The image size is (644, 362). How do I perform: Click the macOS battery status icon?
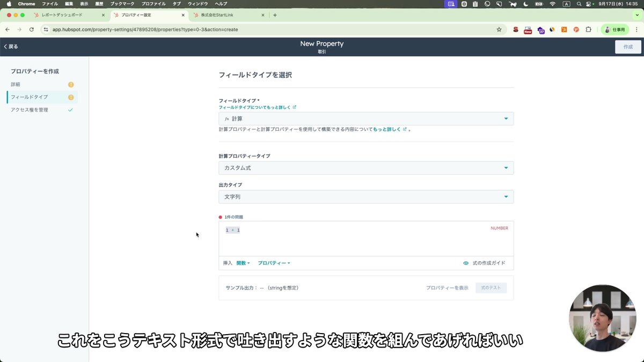(x=539, y=4)
